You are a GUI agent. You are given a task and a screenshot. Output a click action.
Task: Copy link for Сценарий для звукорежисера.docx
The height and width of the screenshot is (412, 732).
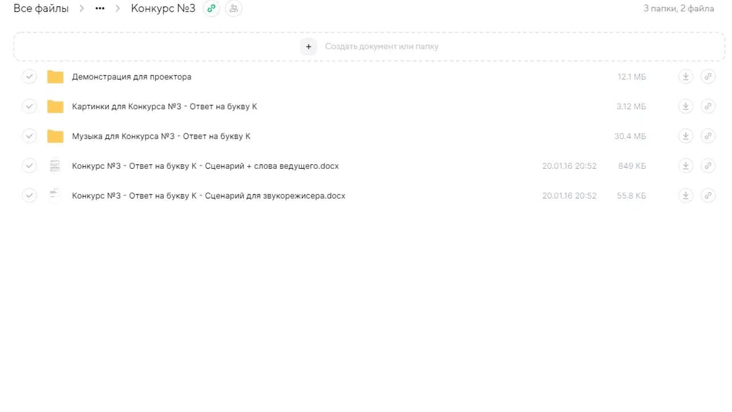(708, 196)
